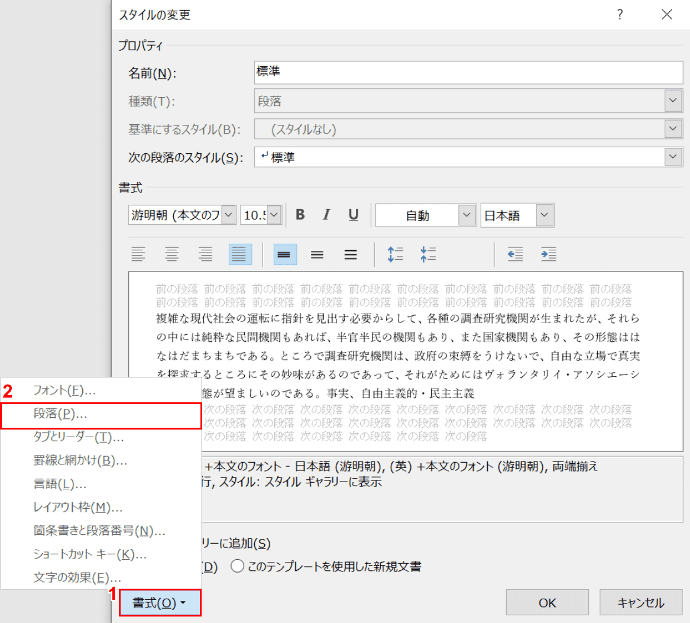Choose 段落(P)... menu item
This screenshot has width=690, height=623.
(x=101, y=414)
